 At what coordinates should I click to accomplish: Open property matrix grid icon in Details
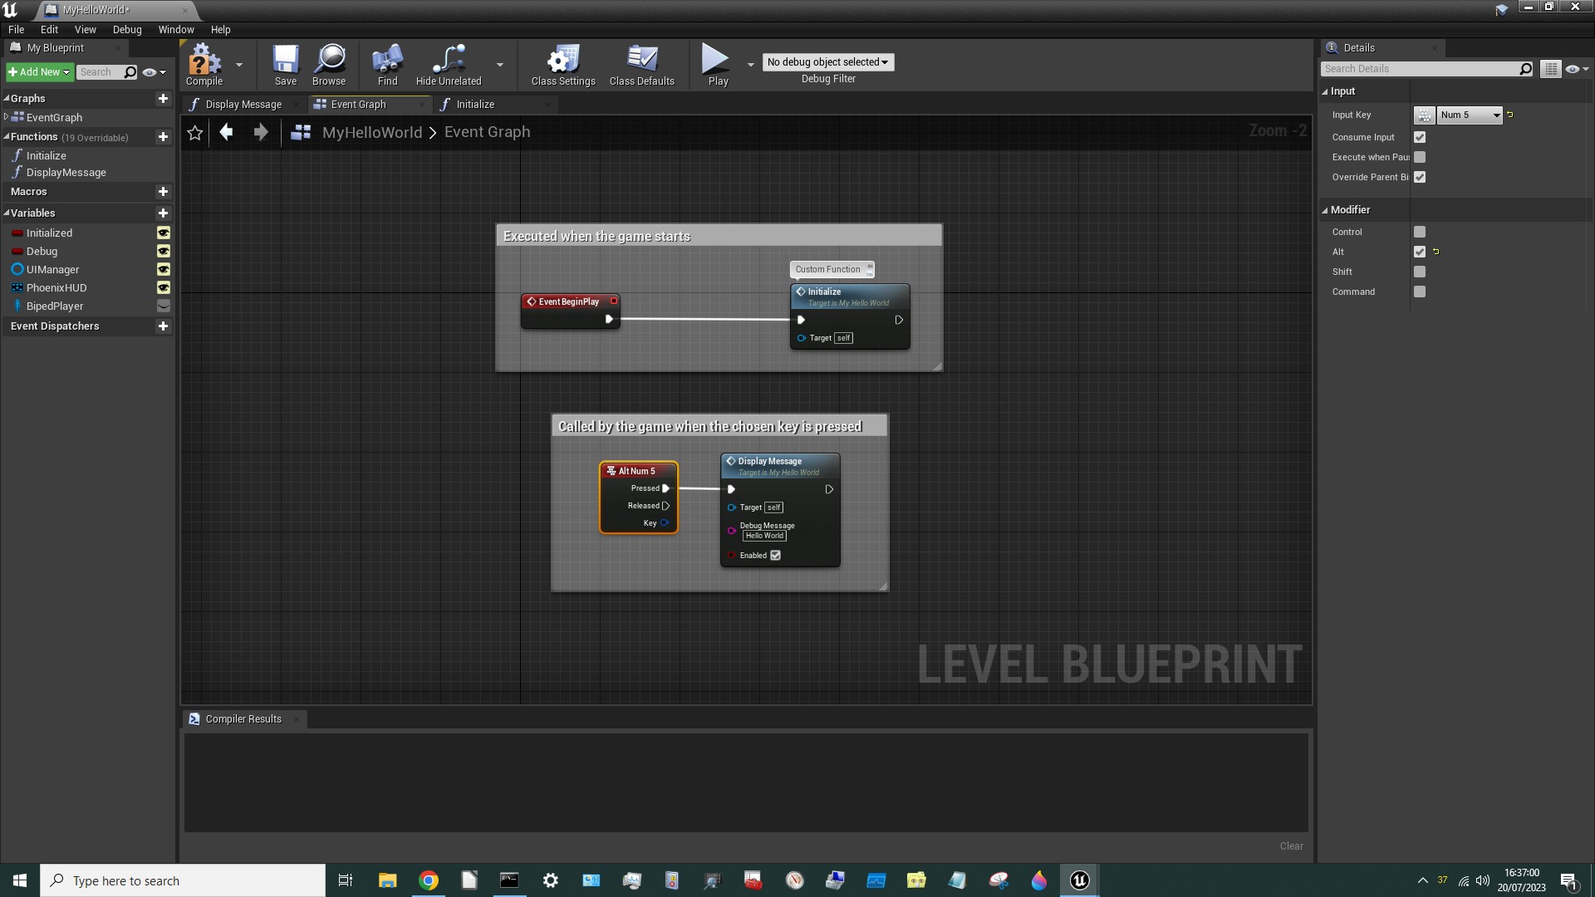click(x=1550, y=69)
